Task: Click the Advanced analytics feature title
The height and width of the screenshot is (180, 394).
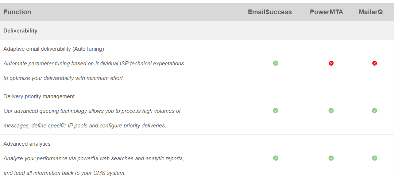Action: point(27,144)
